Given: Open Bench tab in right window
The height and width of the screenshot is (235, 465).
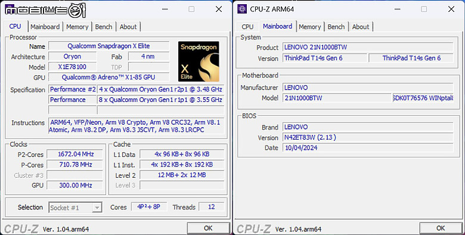Looking at the screenshot, I should coord(336,27).
